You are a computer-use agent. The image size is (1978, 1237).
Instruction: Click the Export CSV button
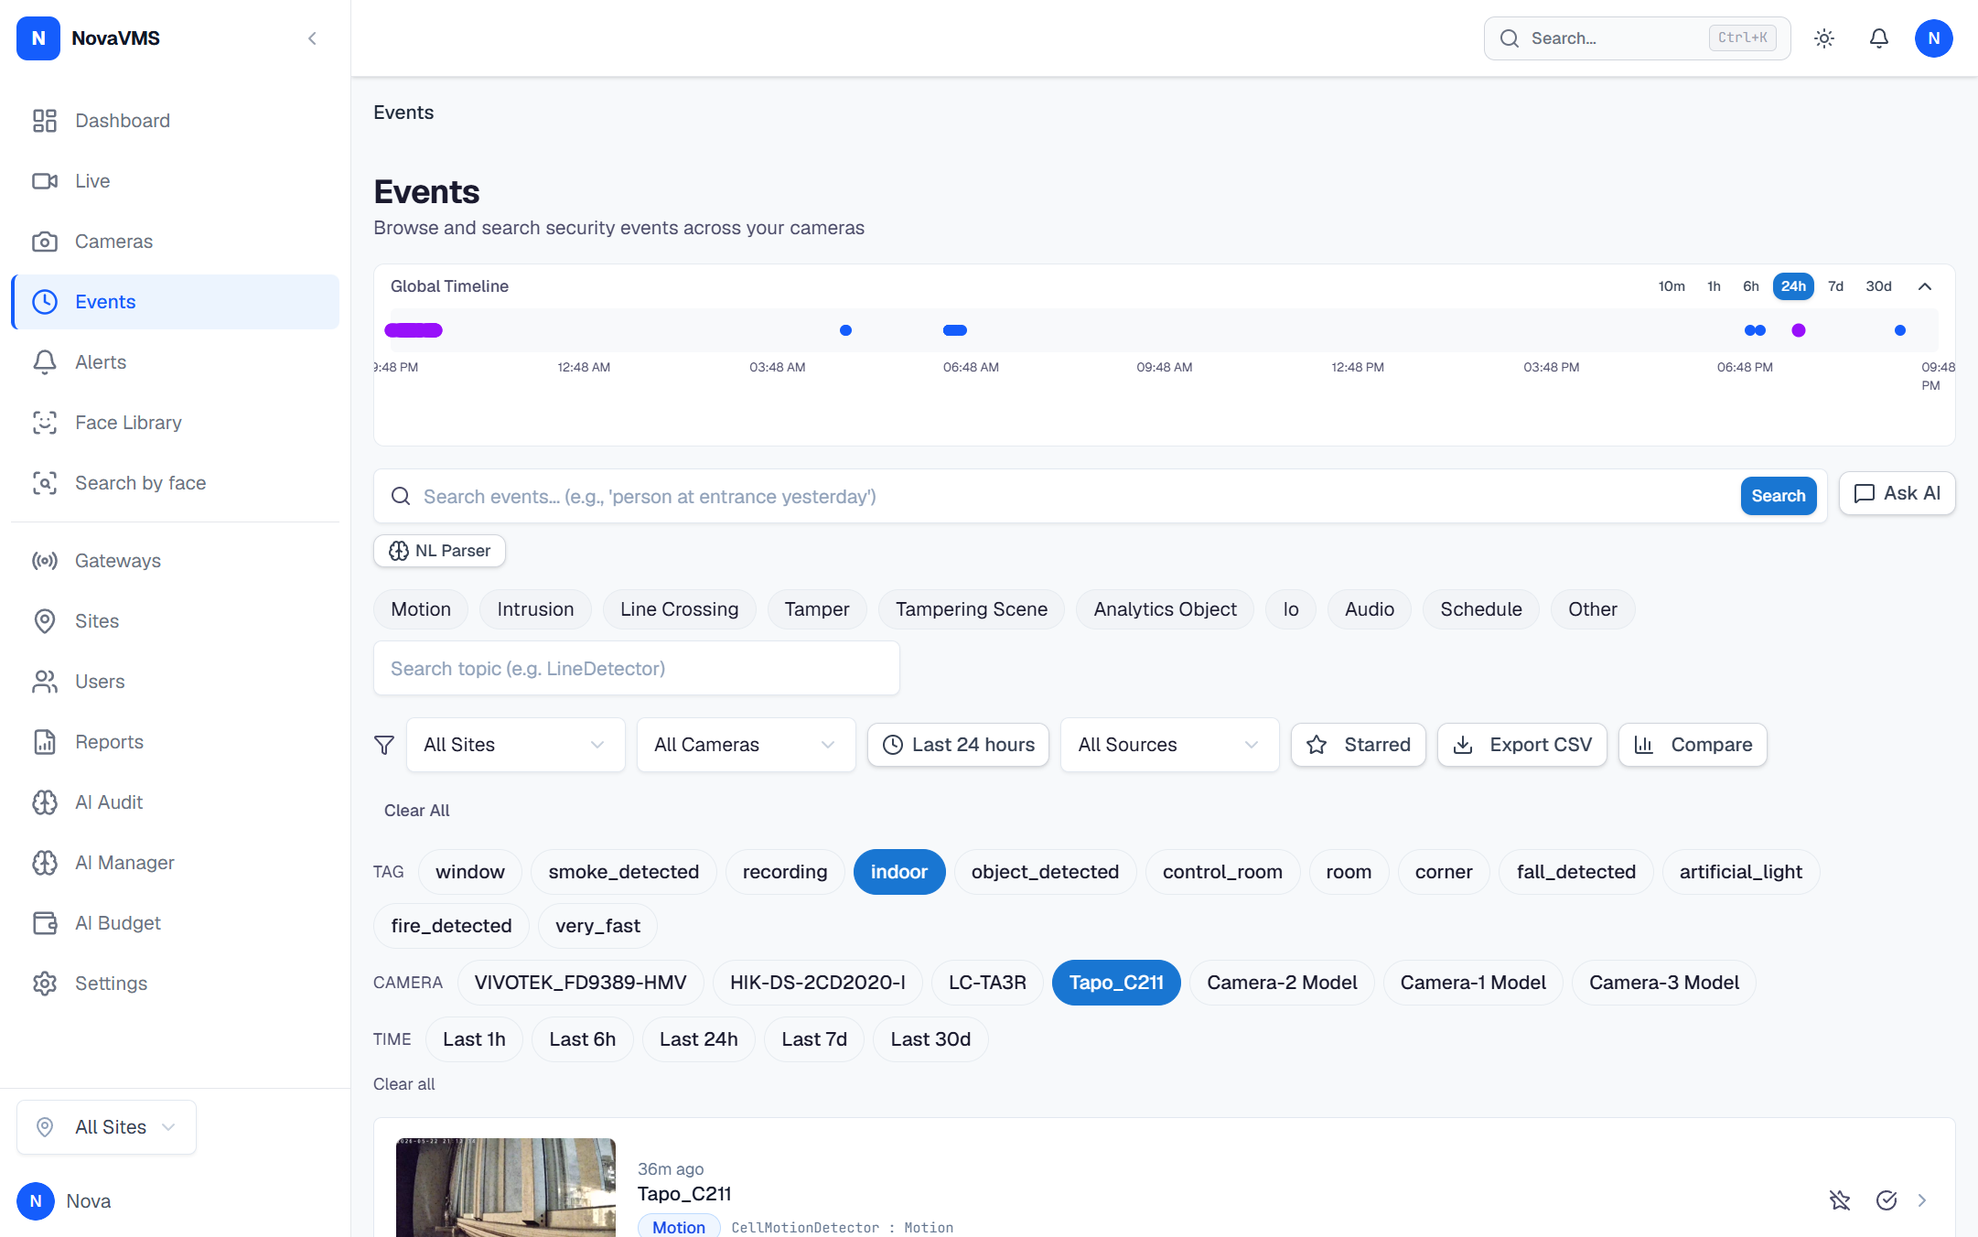[x=1521, y=745]
